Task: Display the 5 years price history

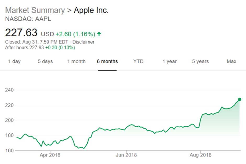Action: 200,61
